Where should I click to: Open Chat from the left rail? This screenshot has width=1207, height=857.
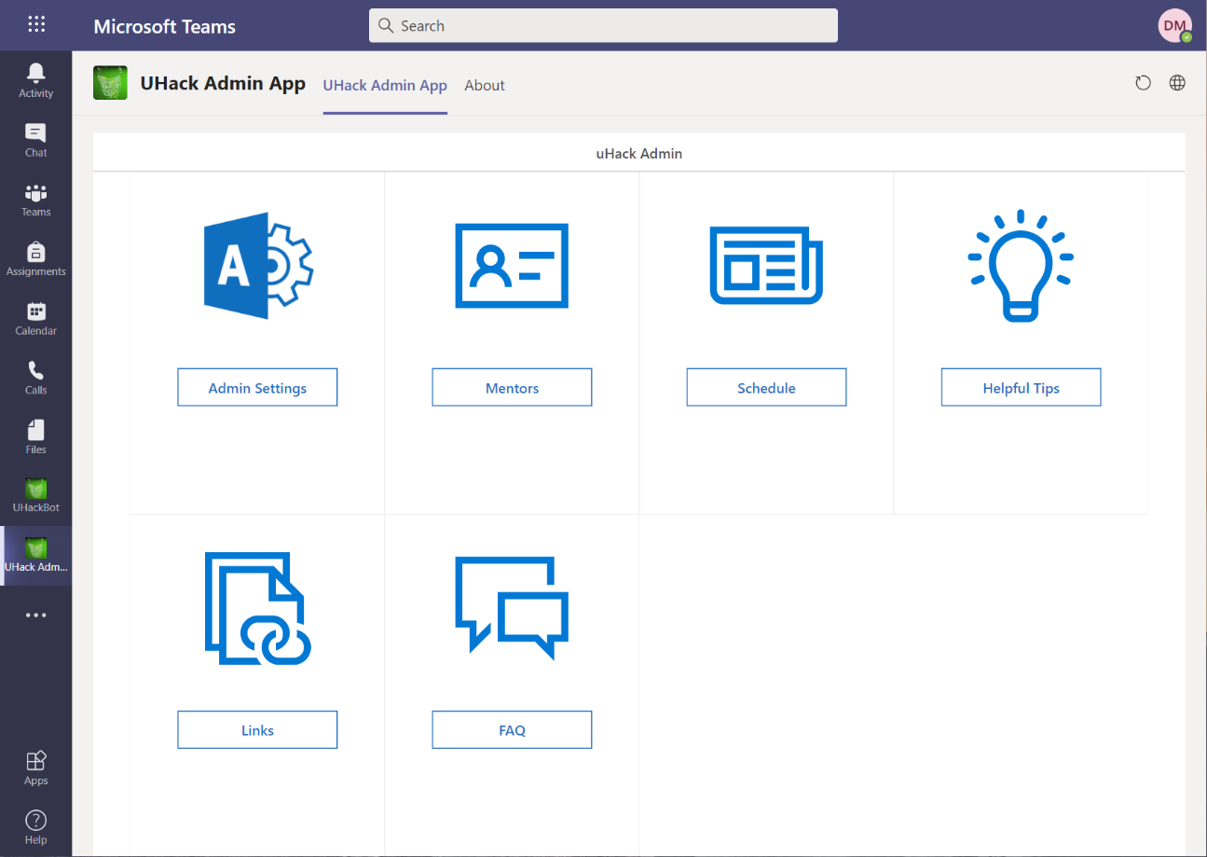point(35,139)
